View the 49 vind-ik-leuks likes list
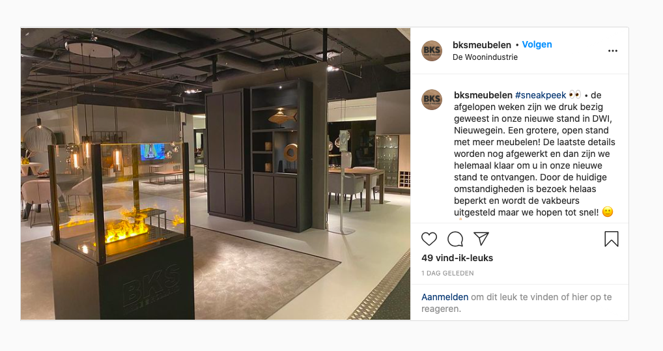The height and width of the screenshot is (351, 663). pos(457,258)
